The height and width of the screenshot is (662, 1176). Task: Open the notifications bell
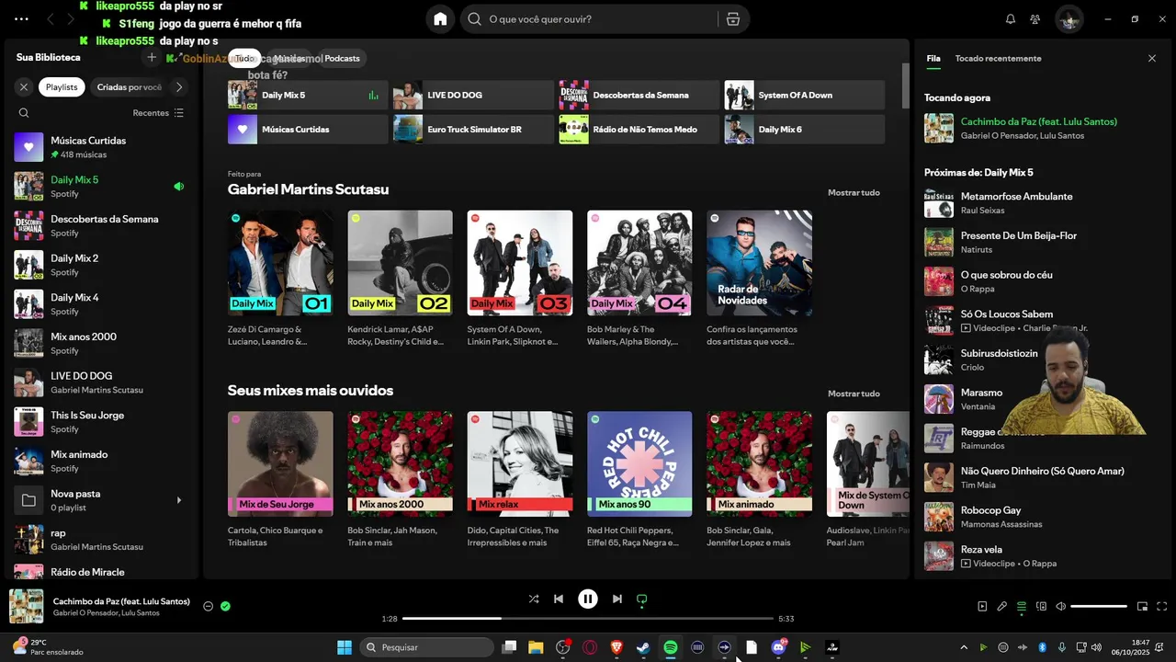click(1011, 18)
